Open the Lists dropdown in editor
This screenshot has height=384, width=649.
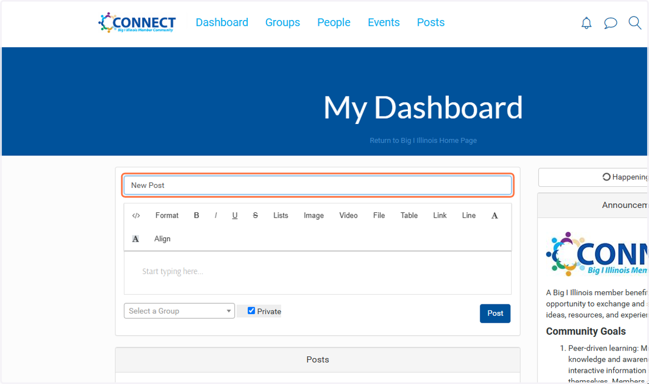(281, 216)
